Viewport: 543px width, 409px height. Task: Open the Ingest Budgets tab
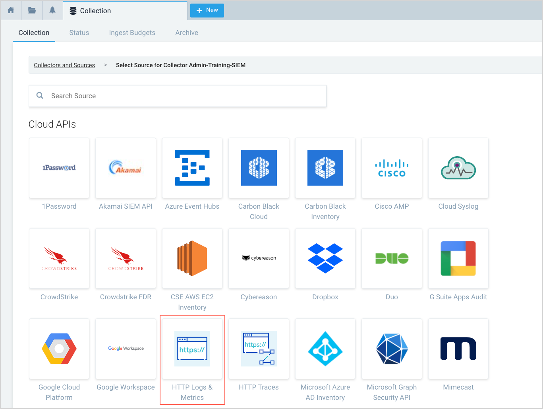(x=132, y=33)
